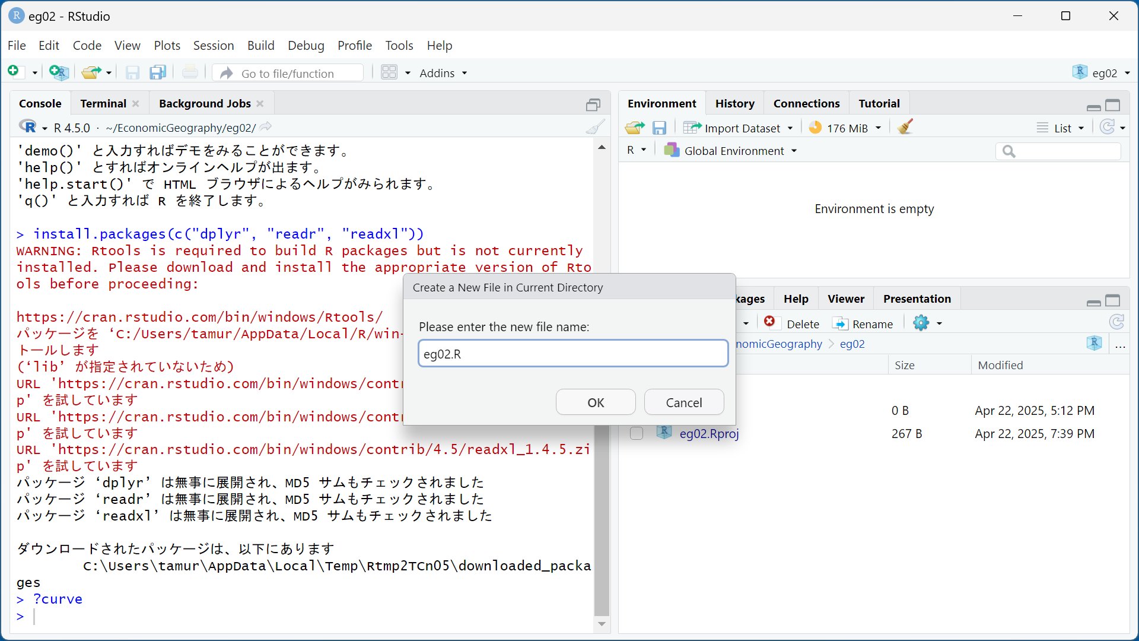Viewport: 1139px width, 641px height.
Task: Open the Addins dropdown menu
Action: point(443,72)
